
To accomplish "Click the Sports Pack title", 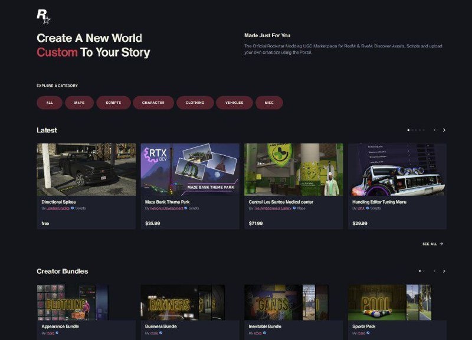I will (x=364, y=326).
